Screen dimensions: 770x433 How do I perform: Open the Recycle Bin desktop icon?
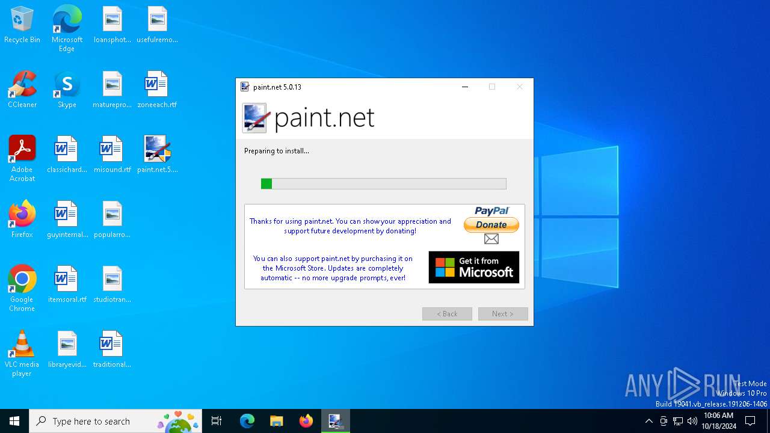pos(22,25)
